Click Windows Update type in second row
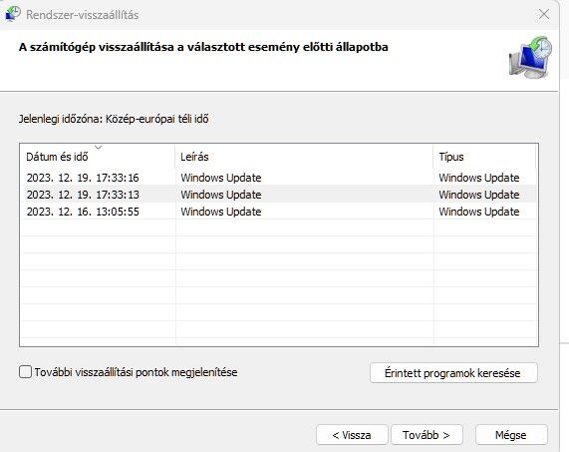569x452 pixels. point(479,195)
